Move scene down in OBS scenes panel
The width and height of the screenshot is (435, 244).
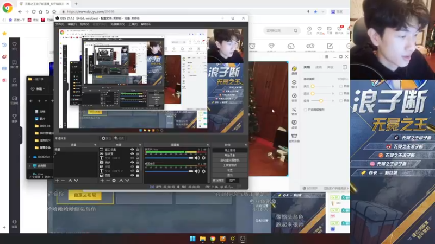click(x=76, y=181)
